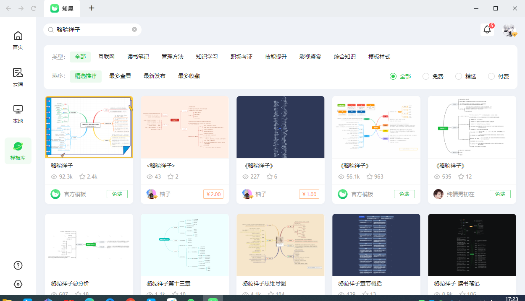Sort by 最多查看
525x301 pixels.
tap(120, 76)
